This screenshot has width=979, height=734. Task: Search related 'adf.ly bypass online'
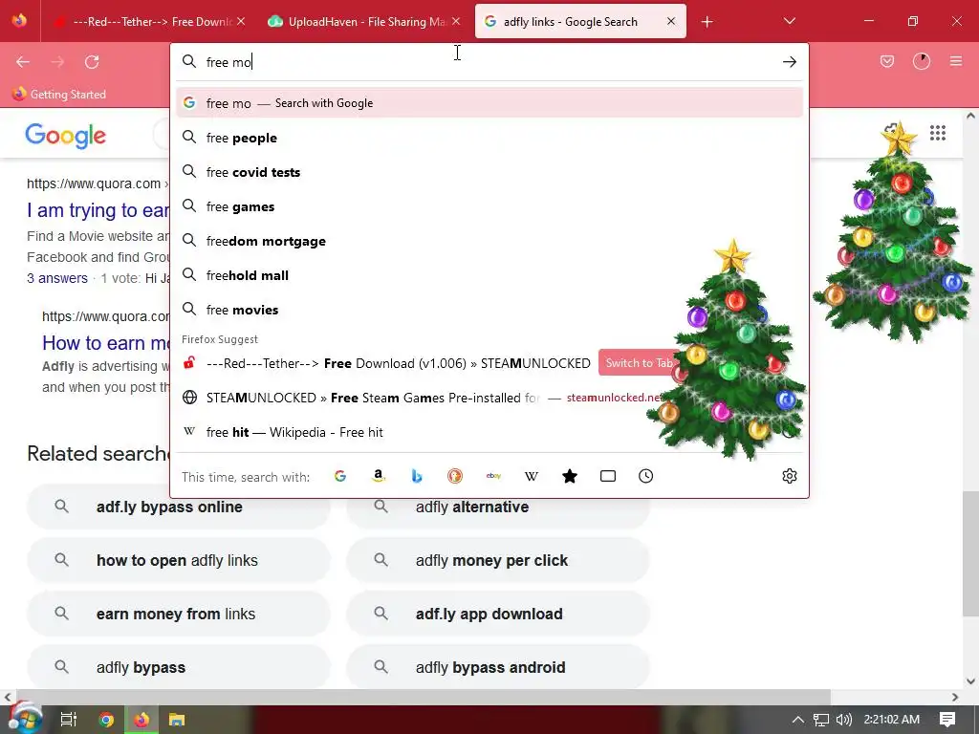(179, 507)
